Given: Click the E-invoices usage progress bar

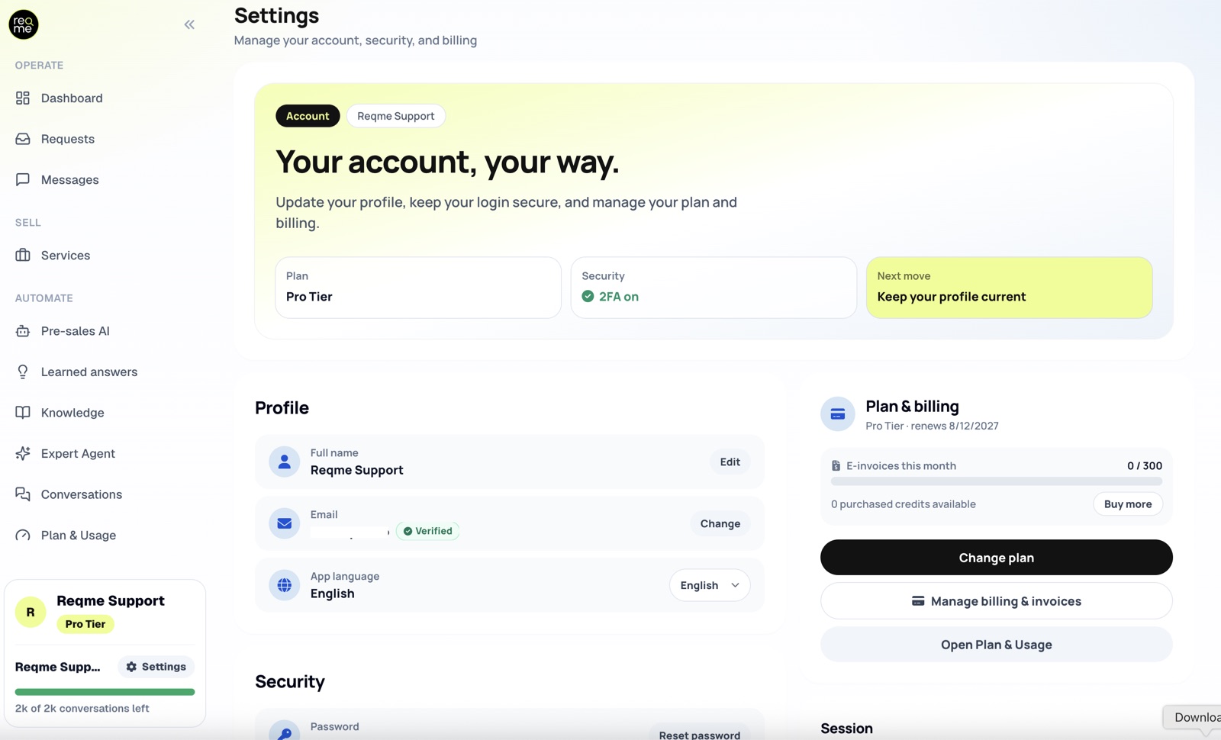Looking at the screenshot, I should click(996, 481).
